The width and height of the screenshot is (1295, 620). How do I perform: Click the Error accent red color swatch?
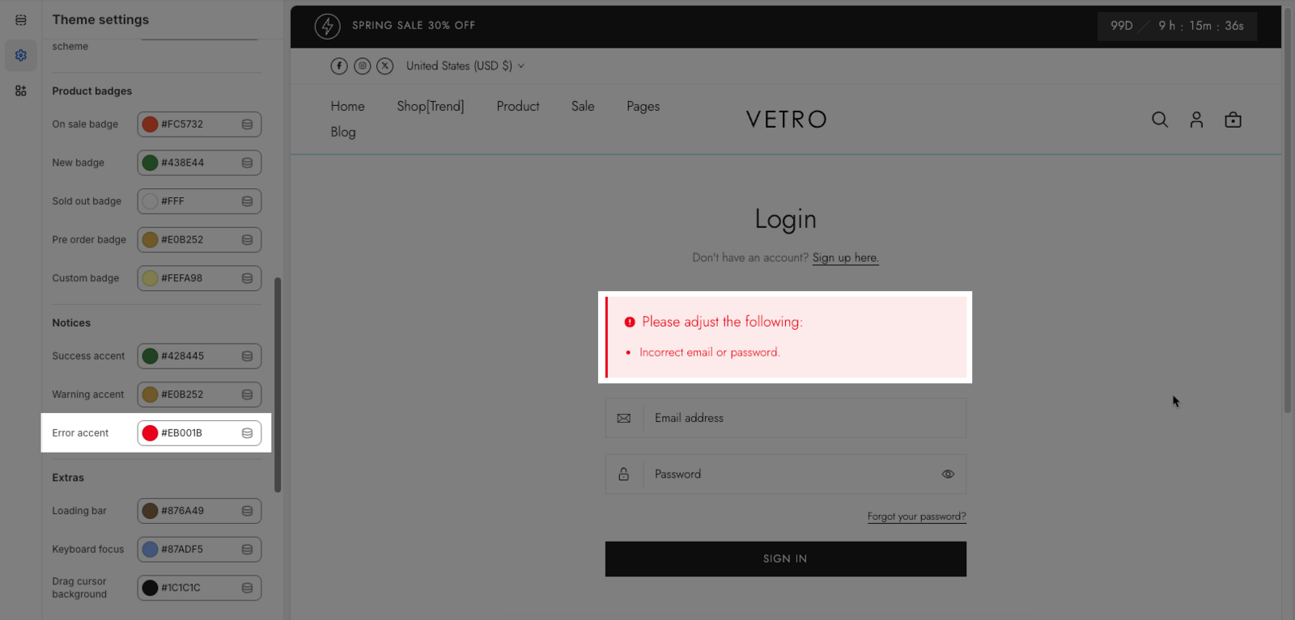click(150, 433)
